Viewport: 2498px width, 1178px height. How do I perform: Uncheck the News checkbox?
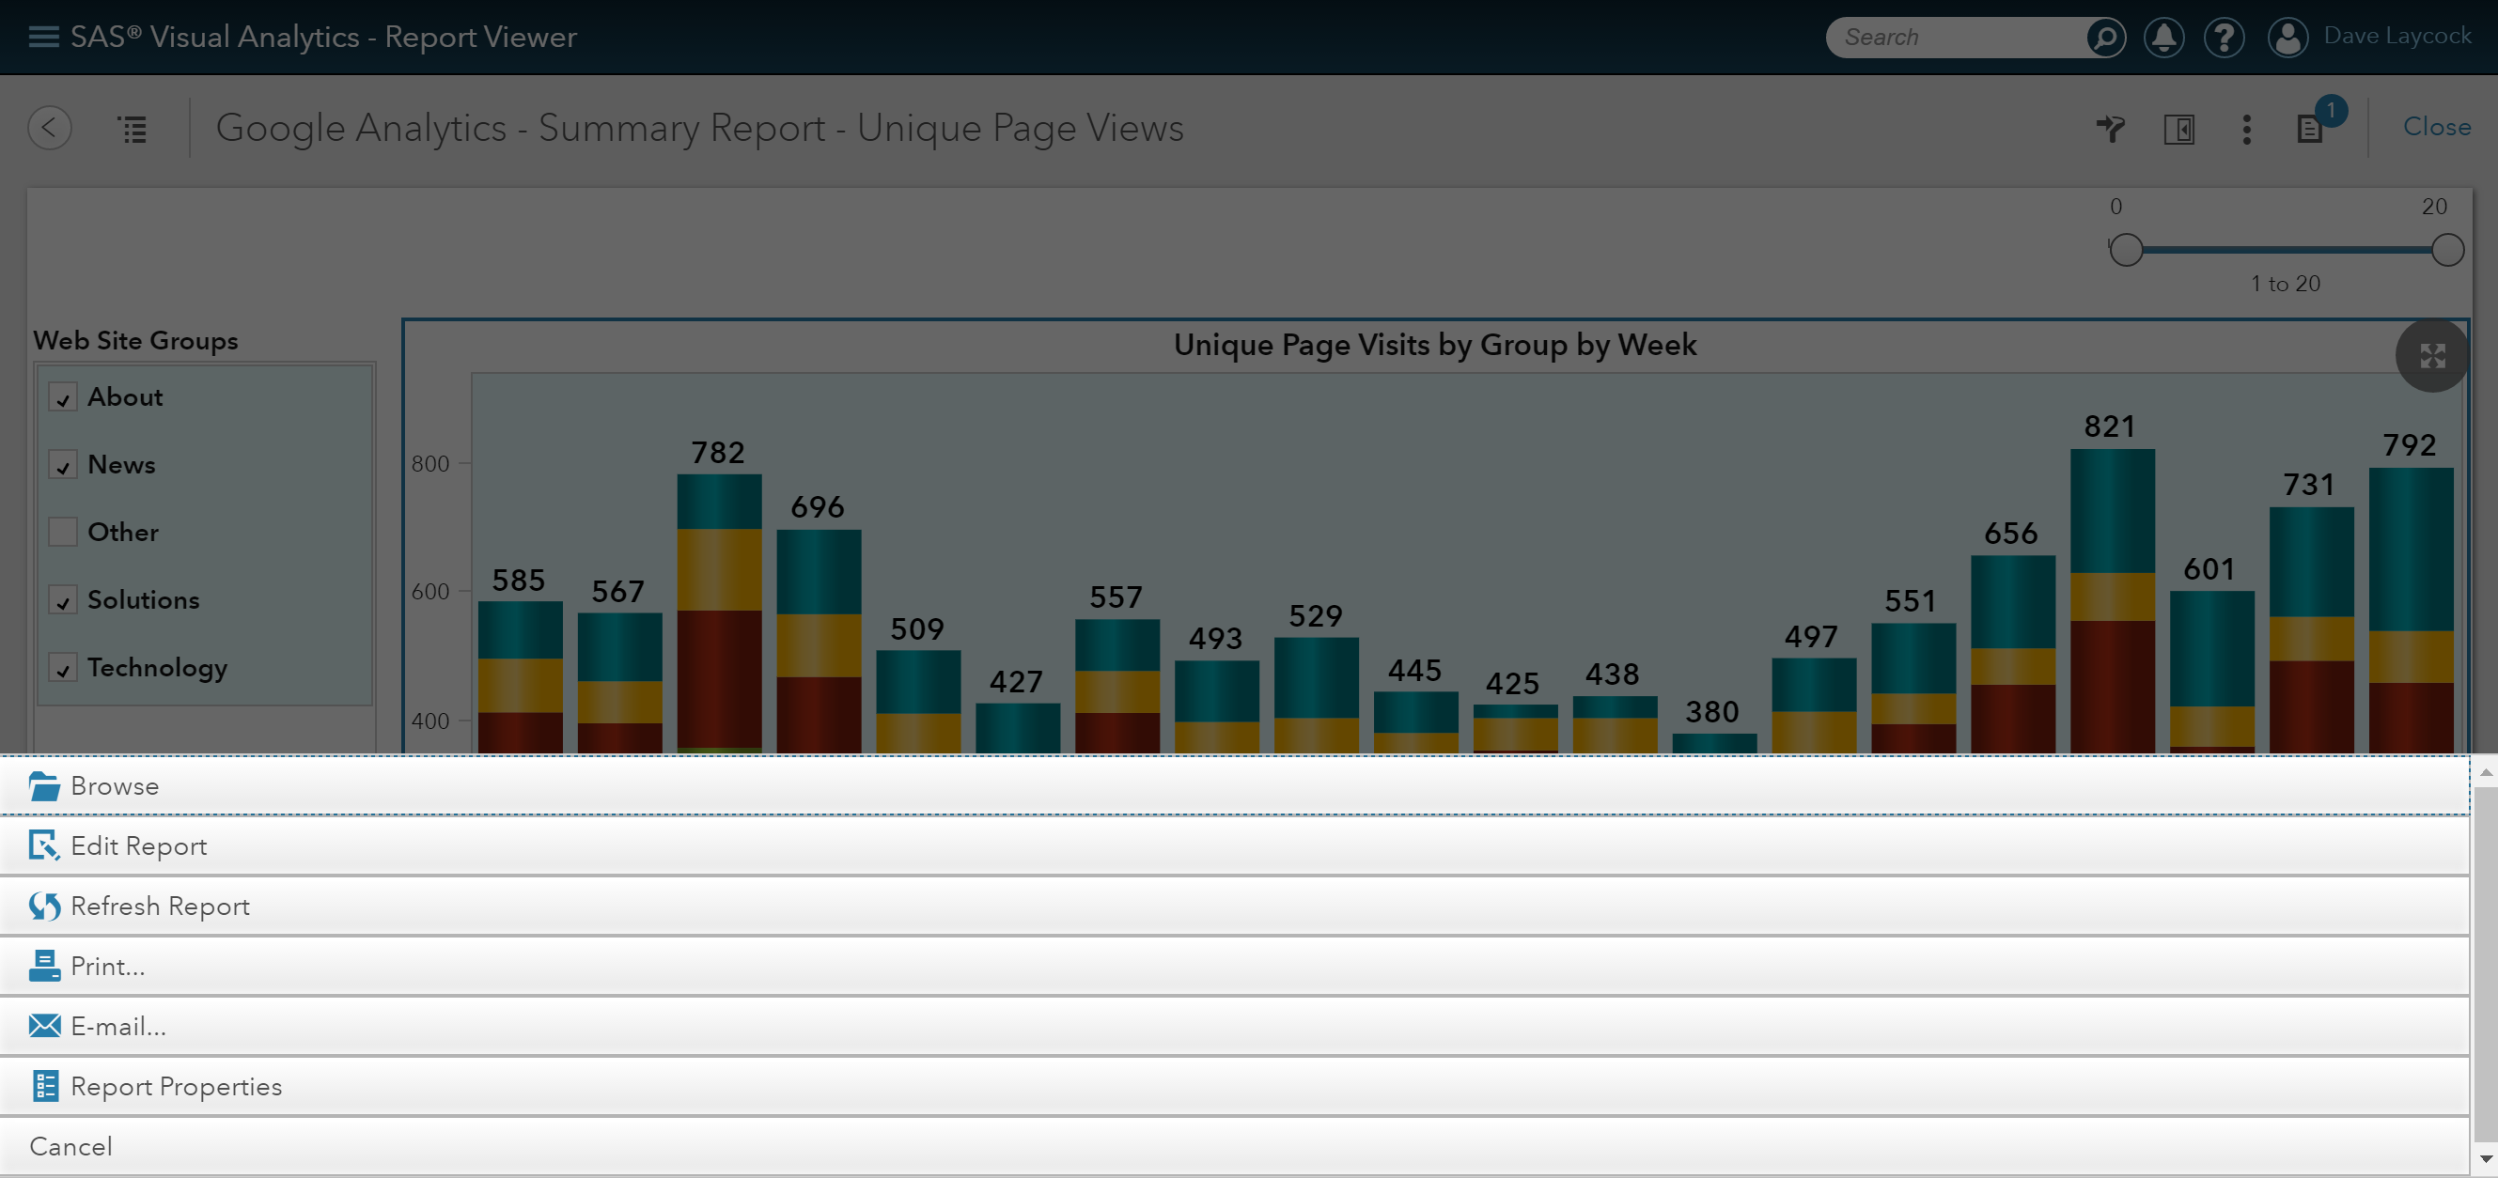63,465
